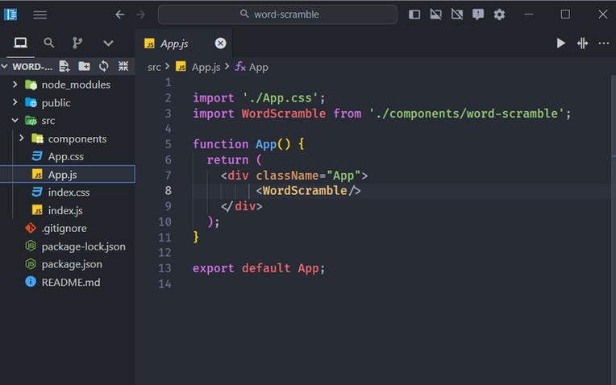616x385 pixels.
Task: Open the Source Control view
Action: coord(77,43)
